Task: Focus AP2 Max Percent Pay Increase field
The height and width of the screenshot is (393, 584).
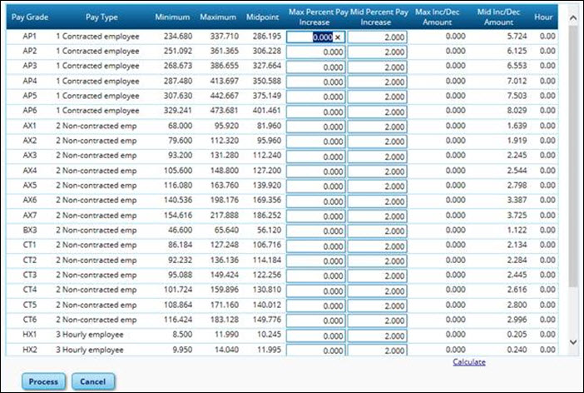Action: [316, 52]
